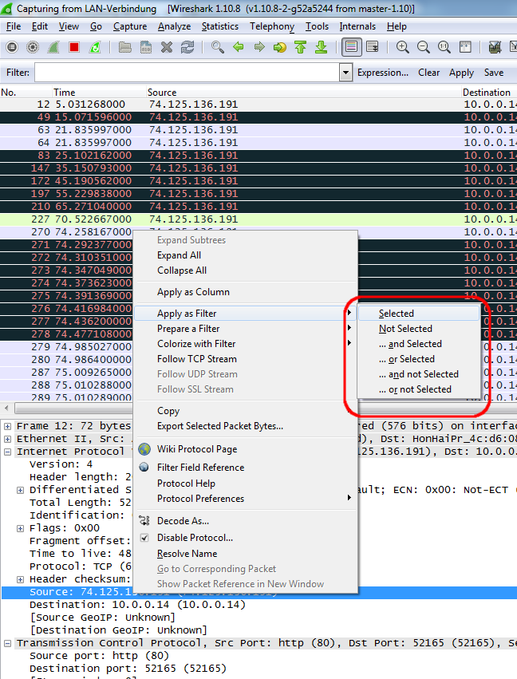Open the Filter field dropdown arrow
Image resolution: width=517 pixels, height=679 pixels.
point(345,73)
